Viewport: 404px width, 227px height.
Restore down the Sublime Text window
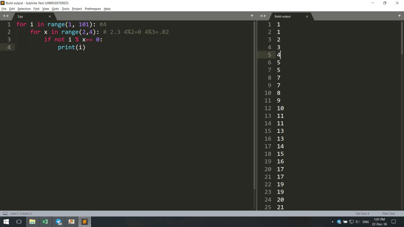tap(385, 3)
